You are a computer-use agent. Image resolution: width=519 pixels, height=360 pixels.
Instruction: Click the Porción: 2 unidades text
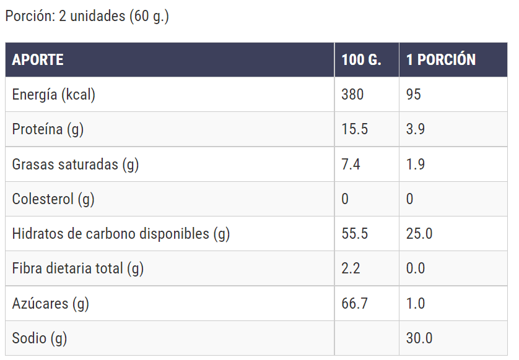point(87,17)
